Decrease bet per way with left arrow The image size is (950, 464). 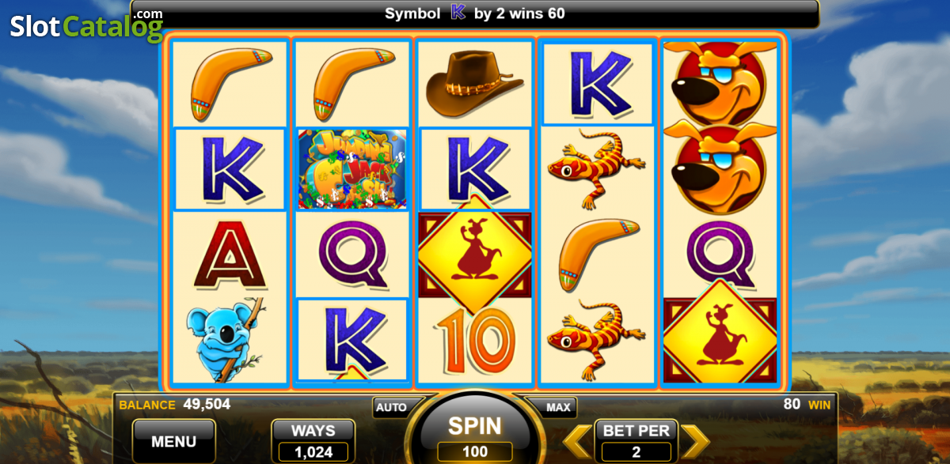tap(576, 442)
